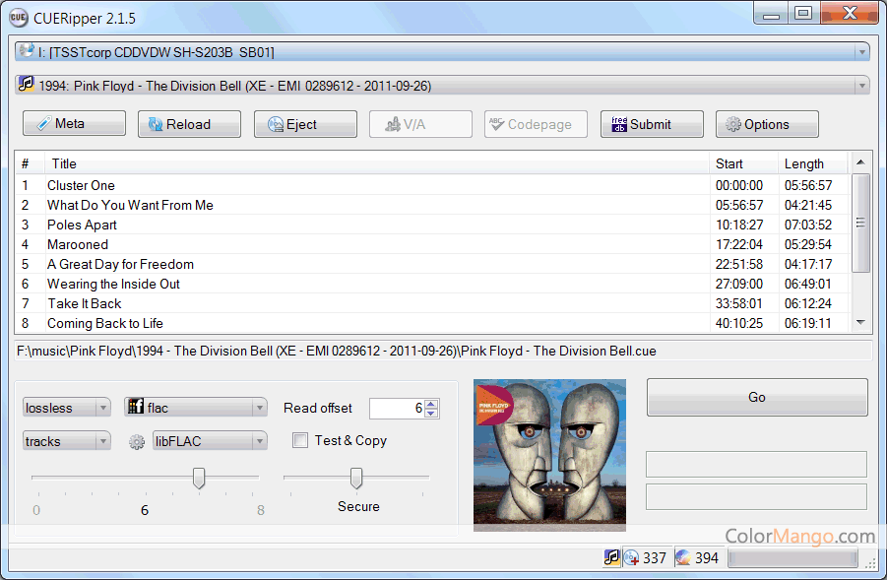Click the Division Bell album cover
The height and width of the screenshot is (580, 887).
pos(549,455)
